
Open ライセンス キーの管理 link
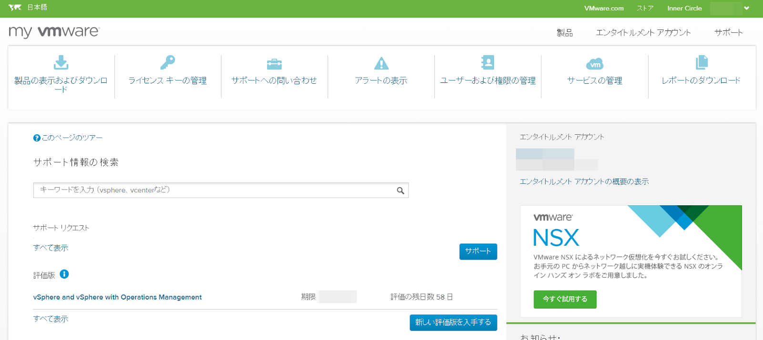pos(167,80)
